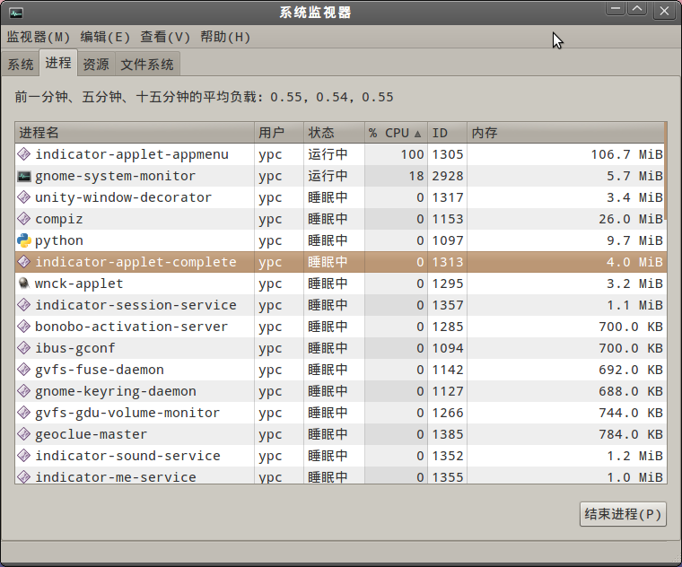
Task: Click the 26.0 MiB memory value
Action: (631, 219)
